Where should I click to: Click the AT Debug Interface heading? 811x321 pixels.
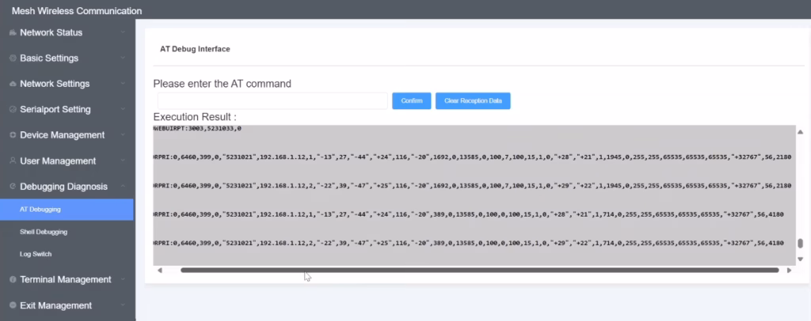[x=195, y=49]
